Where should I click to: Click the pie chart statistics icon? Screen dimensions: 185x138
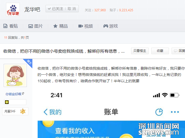(159, 112)
